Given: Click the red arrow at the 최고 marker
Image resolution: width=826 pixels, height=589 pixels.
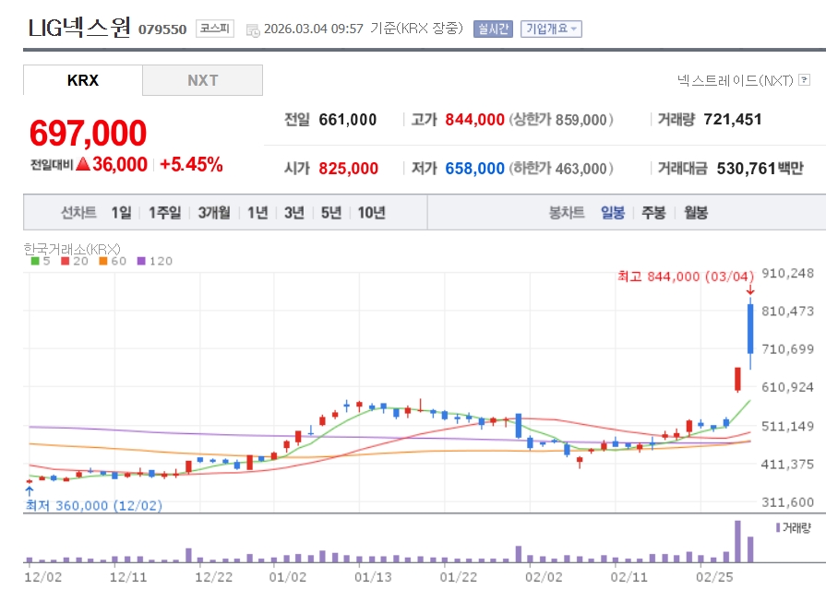Looking at the screenshot, I should 750,291.
